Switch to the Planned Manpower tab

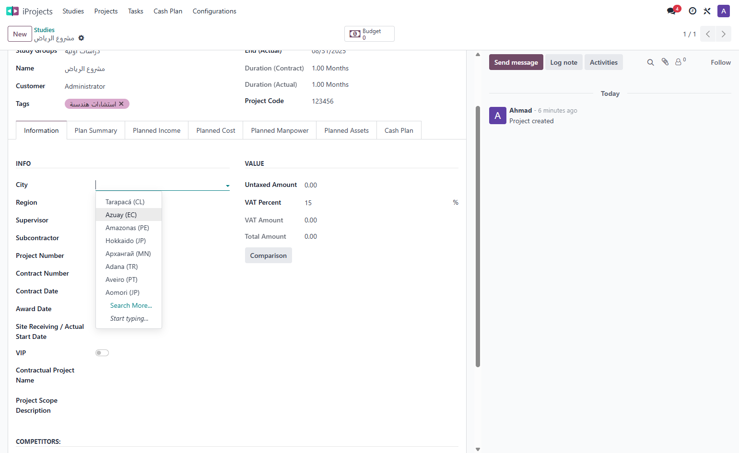click(280, 130)
